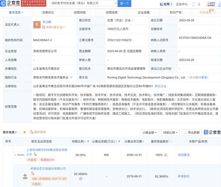Click help icon beside 最终受益股份 header
Screen dimensions: 221x187
[171, 141]
